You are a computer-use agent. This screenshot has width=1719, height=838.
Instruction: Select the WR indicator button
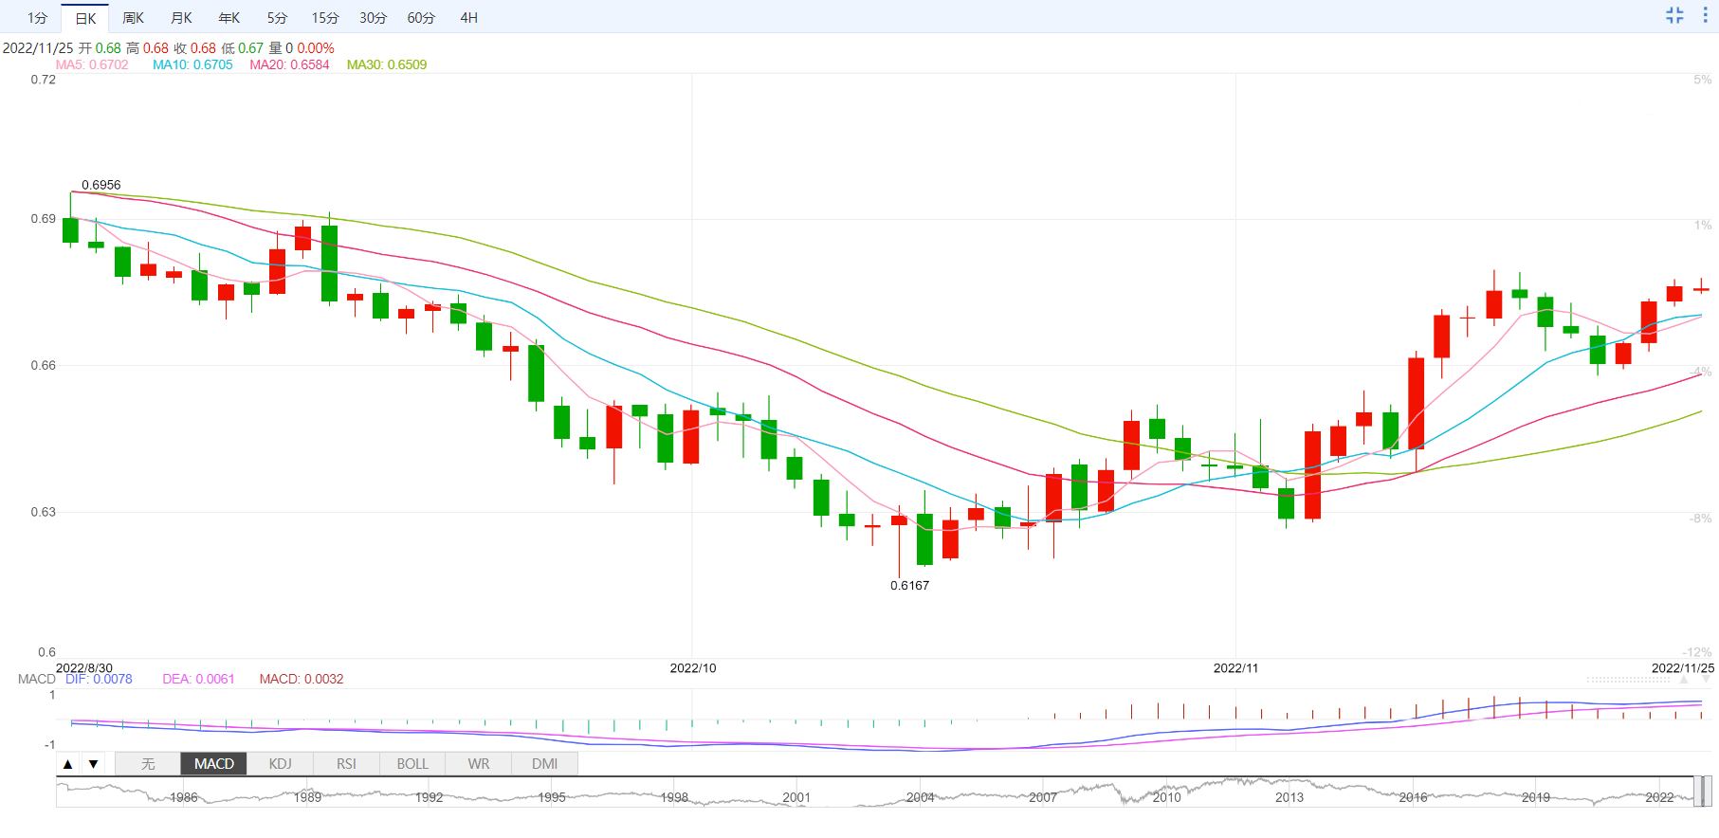pos(479,764)
